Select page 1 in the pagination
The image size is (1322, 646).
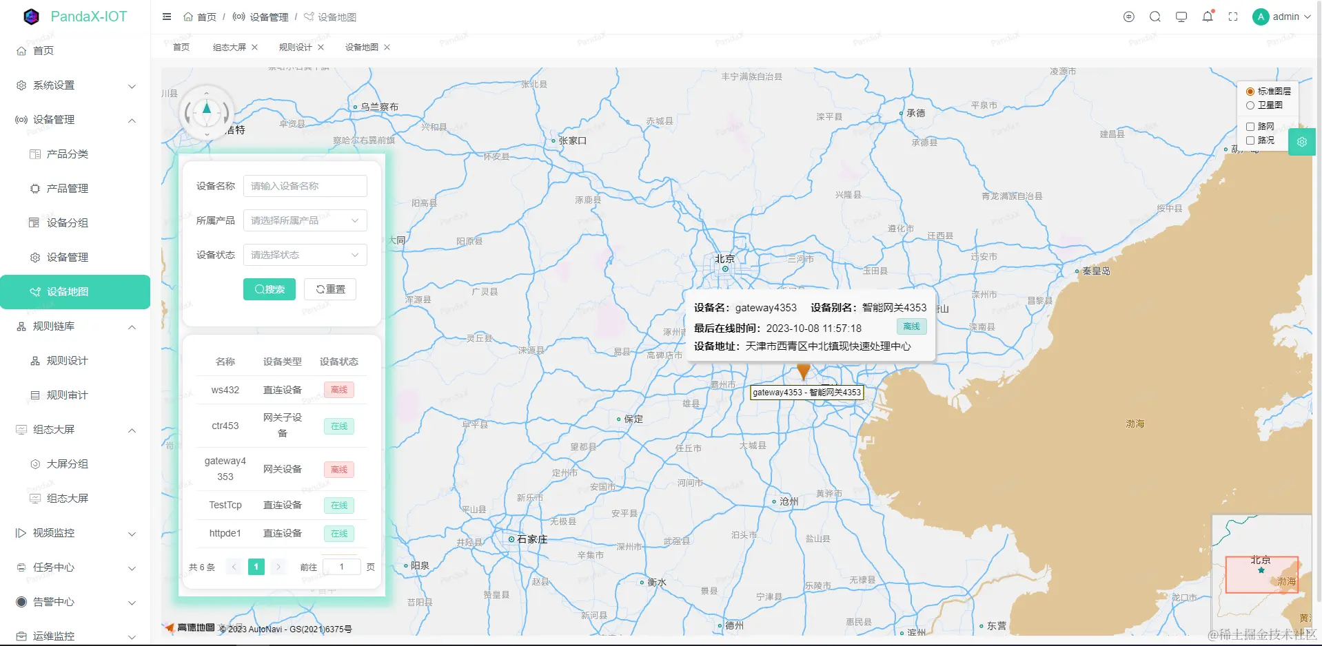256,567
